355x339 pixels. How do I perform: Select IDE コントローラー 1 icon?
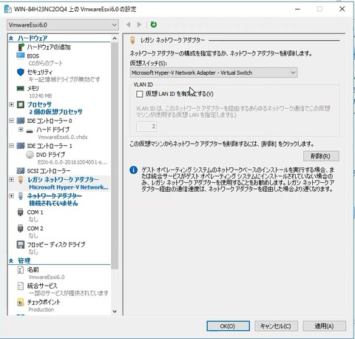pos(21,146)
